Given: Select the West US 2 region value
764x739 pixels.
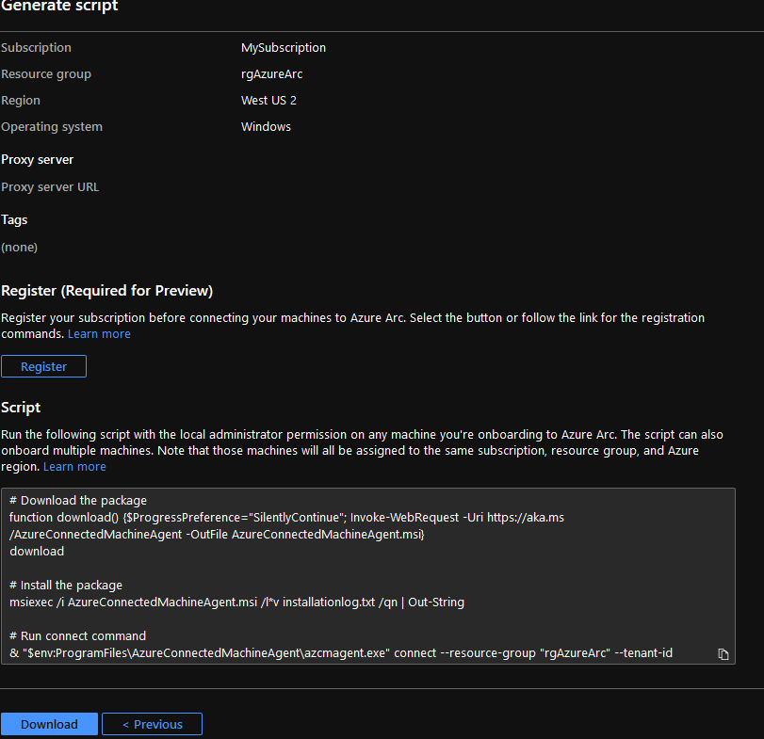Looking at the screenshot, I should [x=268, y=101].
